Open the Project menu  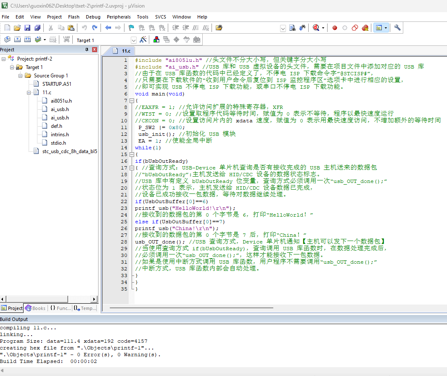pos(54,17)
